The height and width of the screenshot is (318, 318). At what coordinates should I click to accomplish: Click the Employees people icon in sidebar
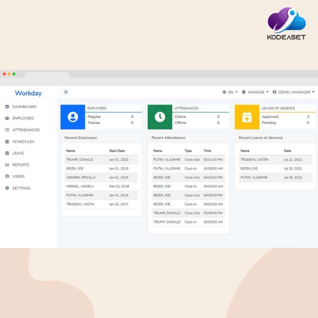click(x=7, y=118)
